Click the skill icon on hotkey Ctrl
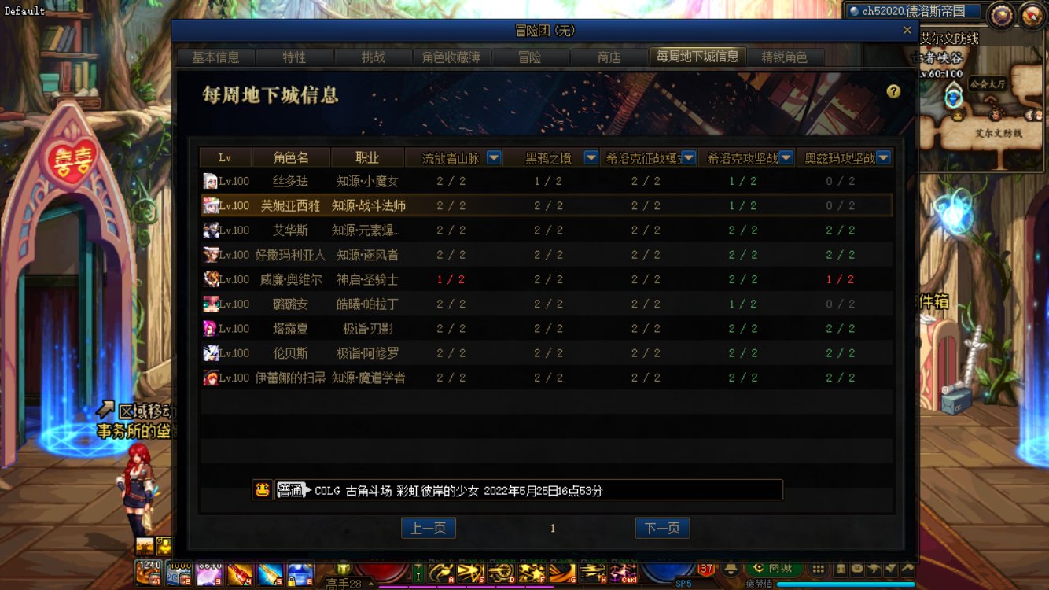The height and width of the screenshot is (590, 1049). [623, 573]
